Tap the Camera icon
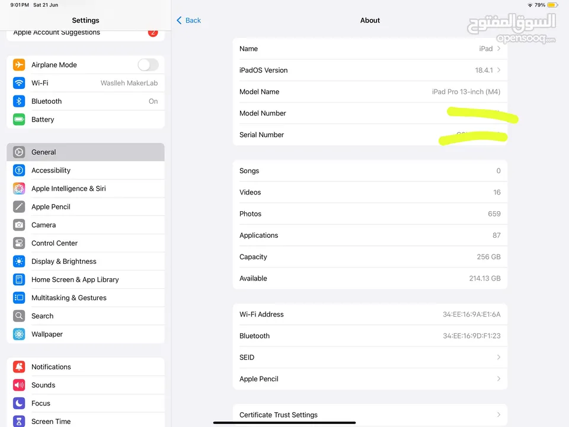Viewport: 569px width, 427px height. 19,225
